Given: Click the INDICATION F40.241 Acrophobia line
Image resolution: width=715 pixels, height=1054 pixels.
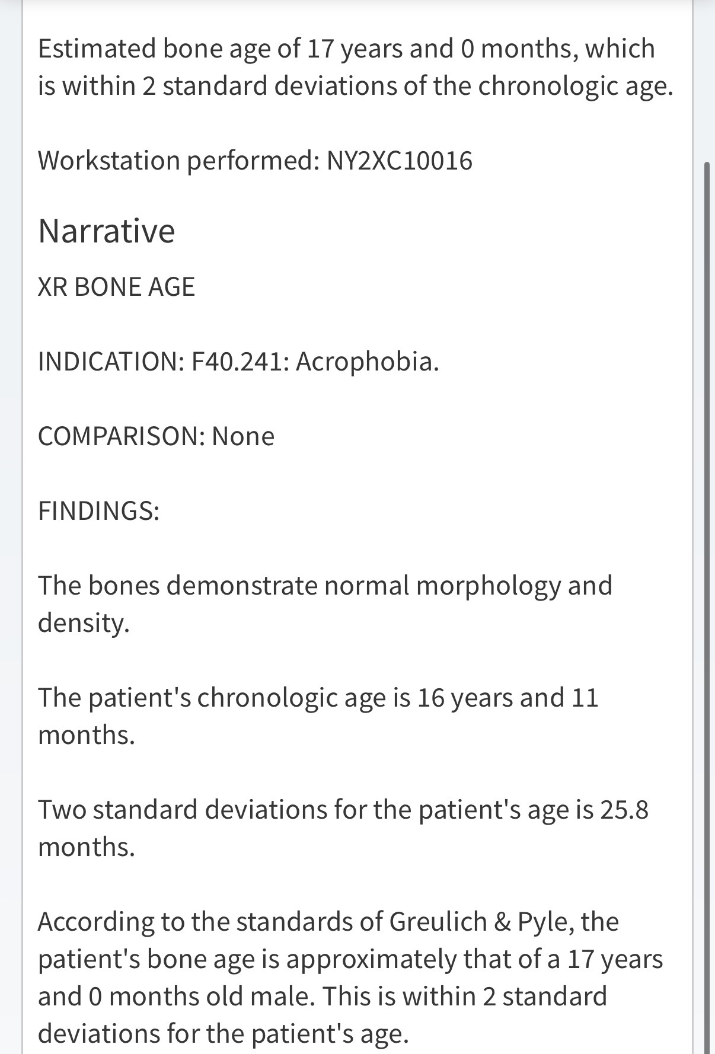Looking at the screenshot, I should coord(238,361).
